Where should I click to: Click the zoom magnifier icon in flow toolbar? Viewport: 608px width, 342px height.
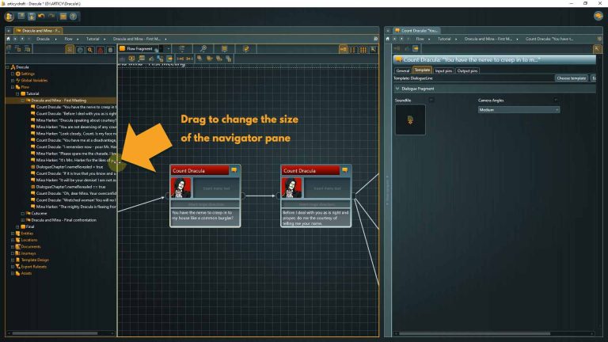[x=203, y=48]
